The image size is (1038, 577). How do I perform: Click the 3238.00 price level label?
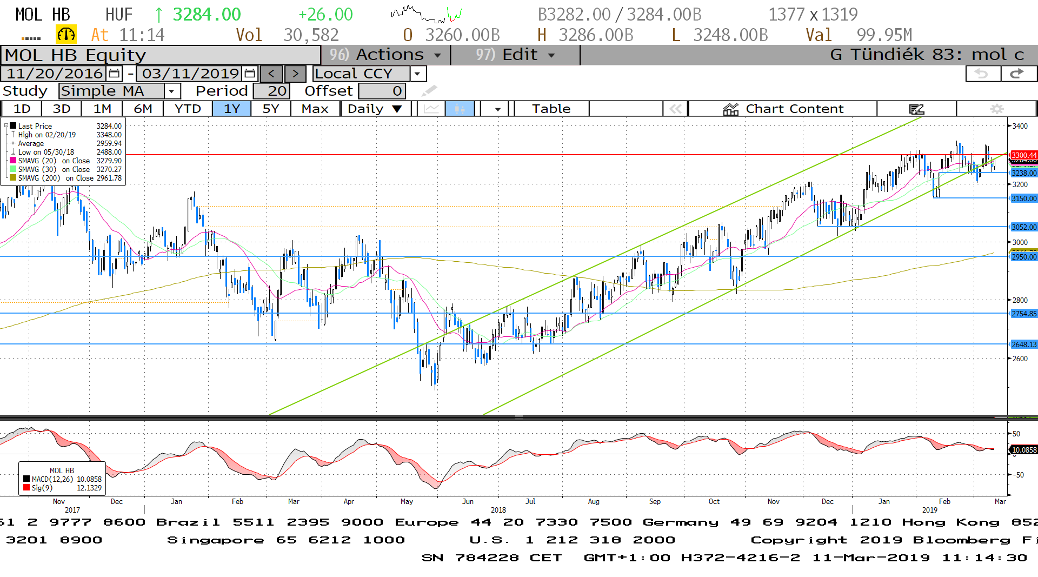(x=1024, y=173)
